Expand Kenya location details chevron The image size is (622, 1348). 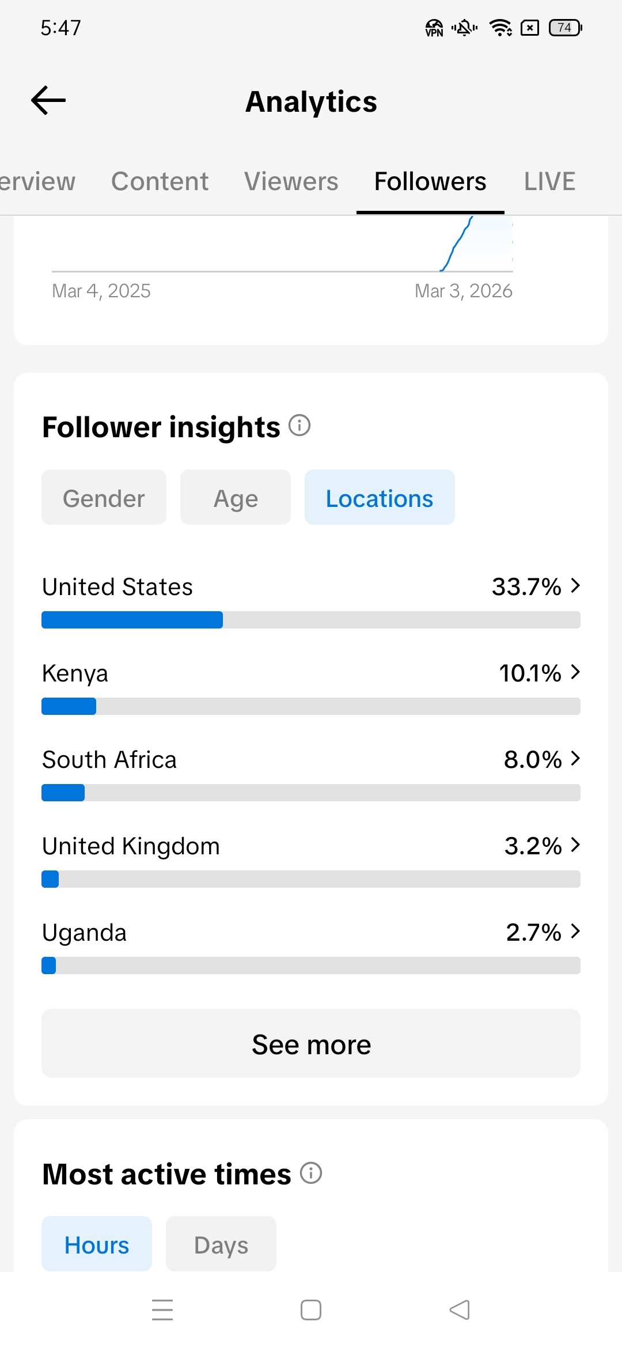pyautogui.click(x=575, y=672)
